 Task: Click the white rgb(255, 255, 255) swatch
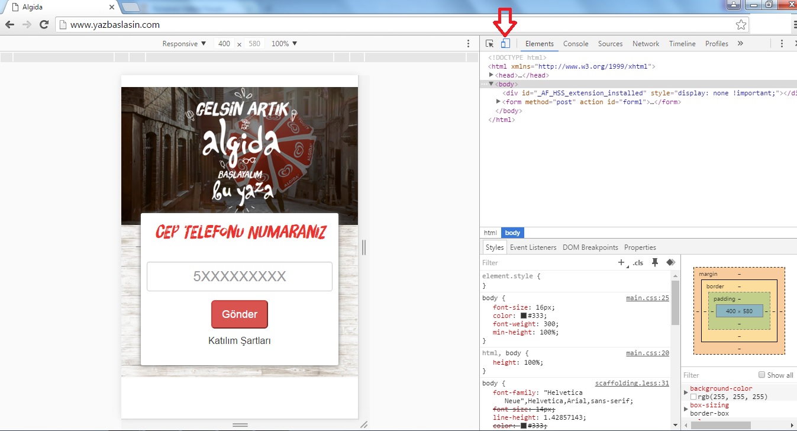tap(693, 397)
